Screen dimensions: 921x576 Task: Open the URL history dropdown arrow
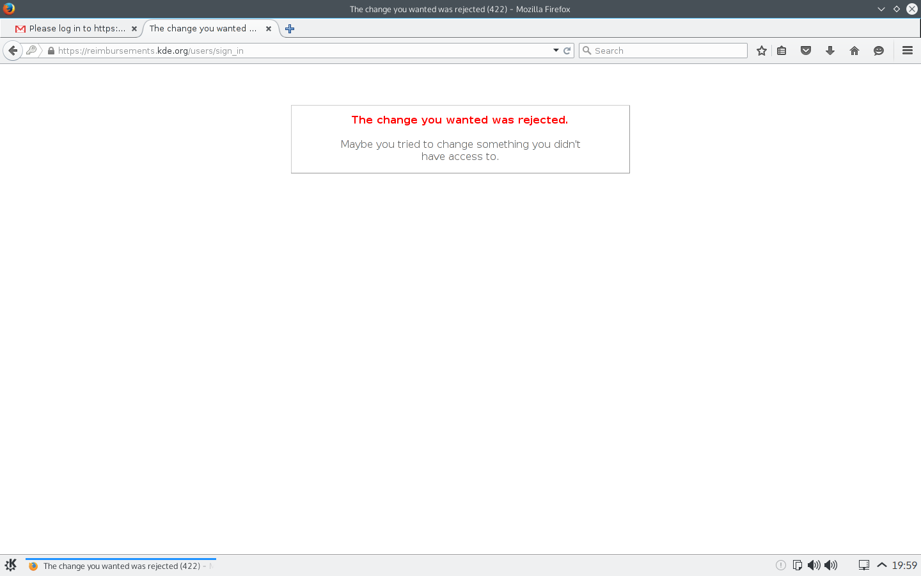[556, 51]
